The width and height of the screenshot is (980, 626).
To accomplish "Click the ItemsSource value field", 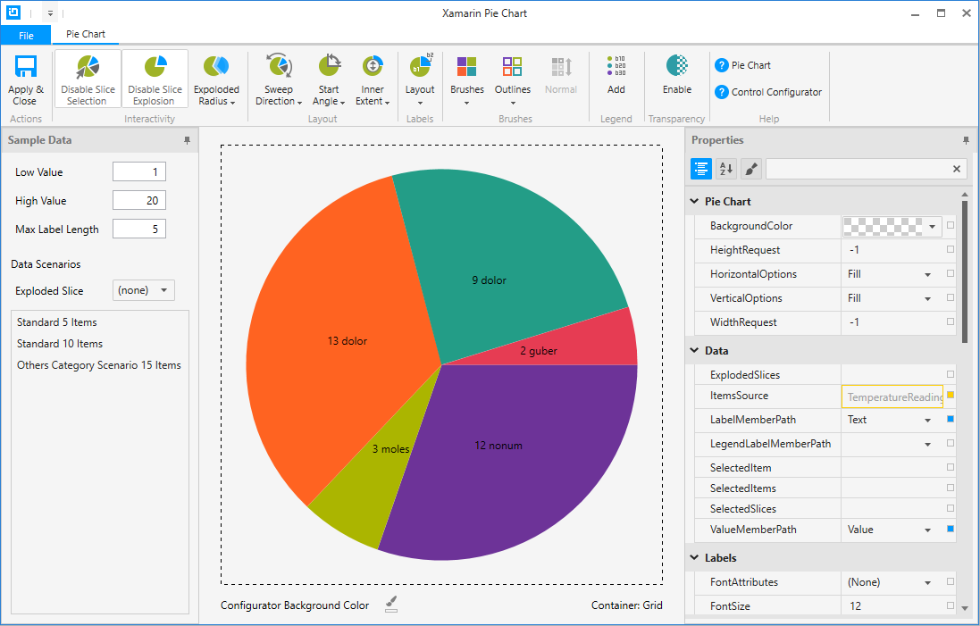I will pos(892,396).
